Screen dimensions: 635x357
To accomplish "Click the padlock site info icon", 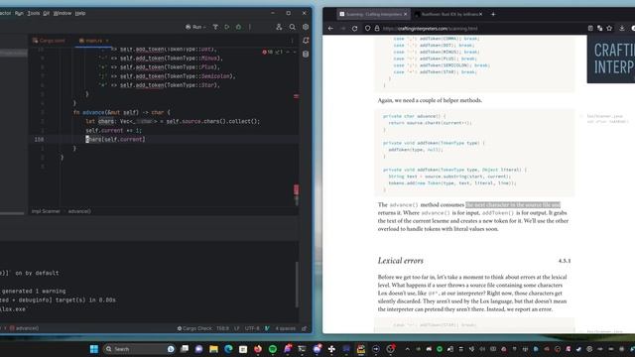I will [x=377, y=29].
